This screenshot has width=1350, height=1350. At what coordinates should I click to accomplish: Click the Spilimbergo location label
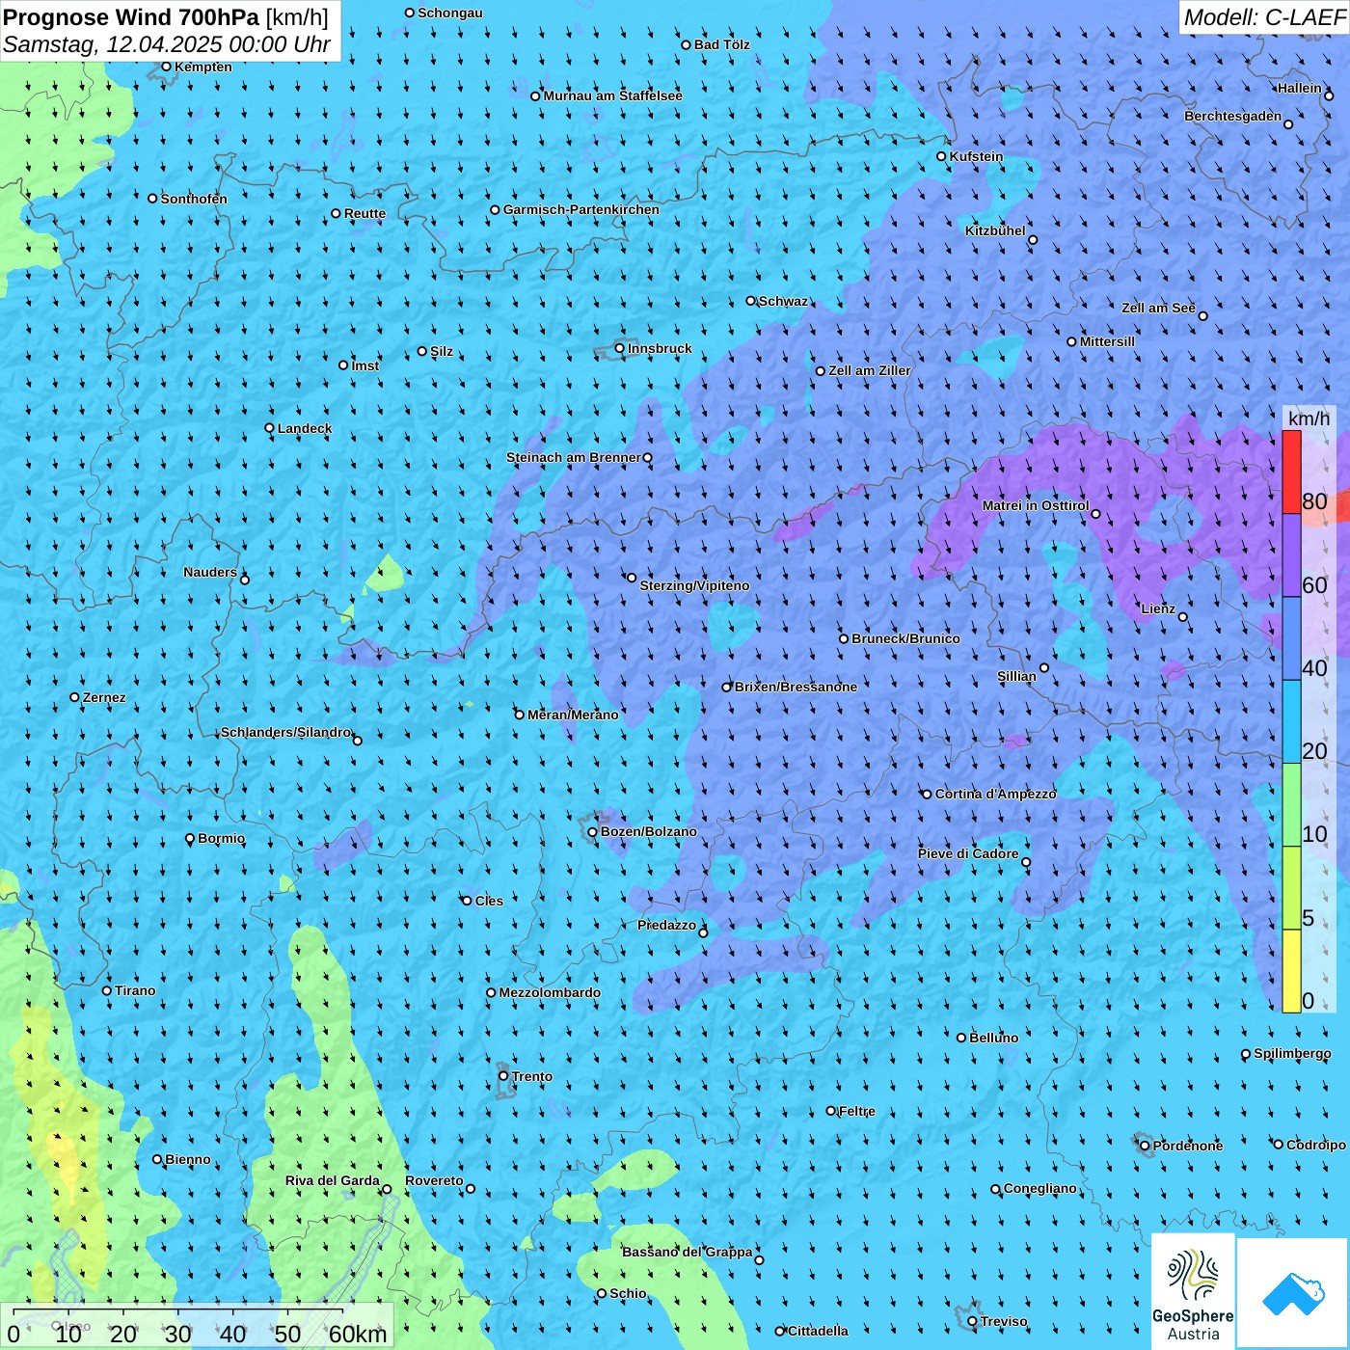1292,1053
